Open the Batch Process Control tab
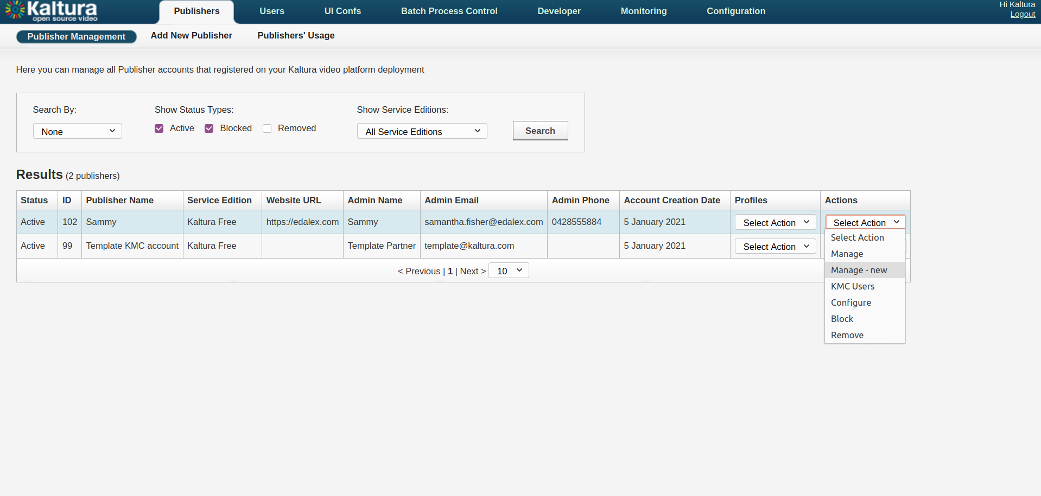This screenshot has height=496, width=1041. (x=449, y=11)
